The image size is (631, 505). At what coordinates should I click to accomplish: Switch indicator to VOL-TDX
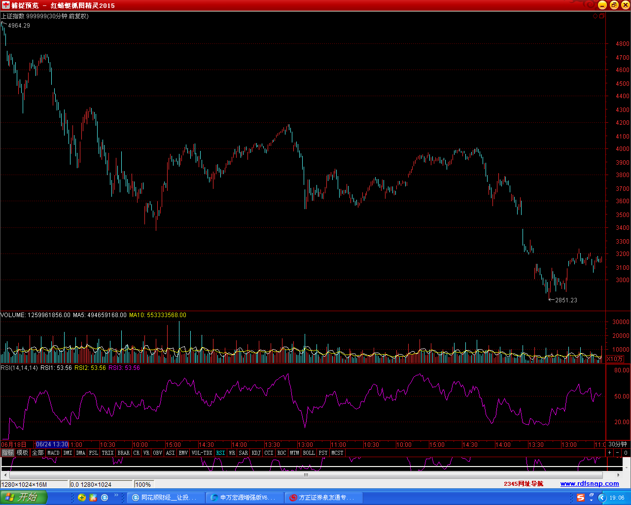pyautogui.click(x=202, y=453)
